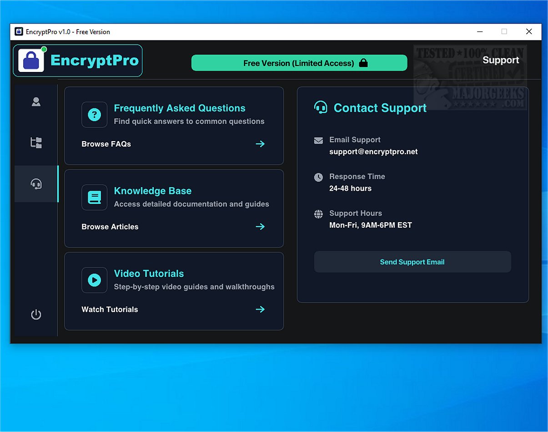Click the support@encryptpro.net email address
Screen dimensions: 548x432
pos(373,152)
